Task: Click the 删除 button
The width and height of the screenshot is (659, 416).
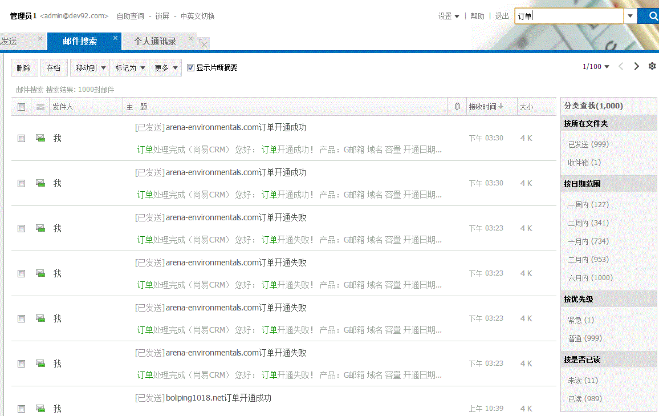Action: point(24,68)
